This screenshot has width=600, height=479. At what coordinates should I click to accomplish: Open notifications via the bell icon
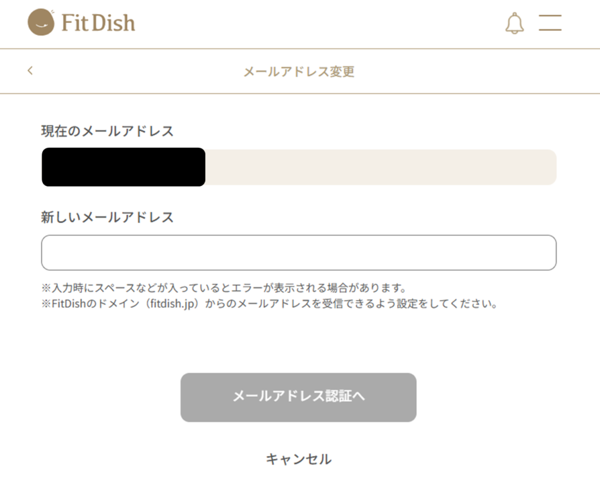pos(514,23)
